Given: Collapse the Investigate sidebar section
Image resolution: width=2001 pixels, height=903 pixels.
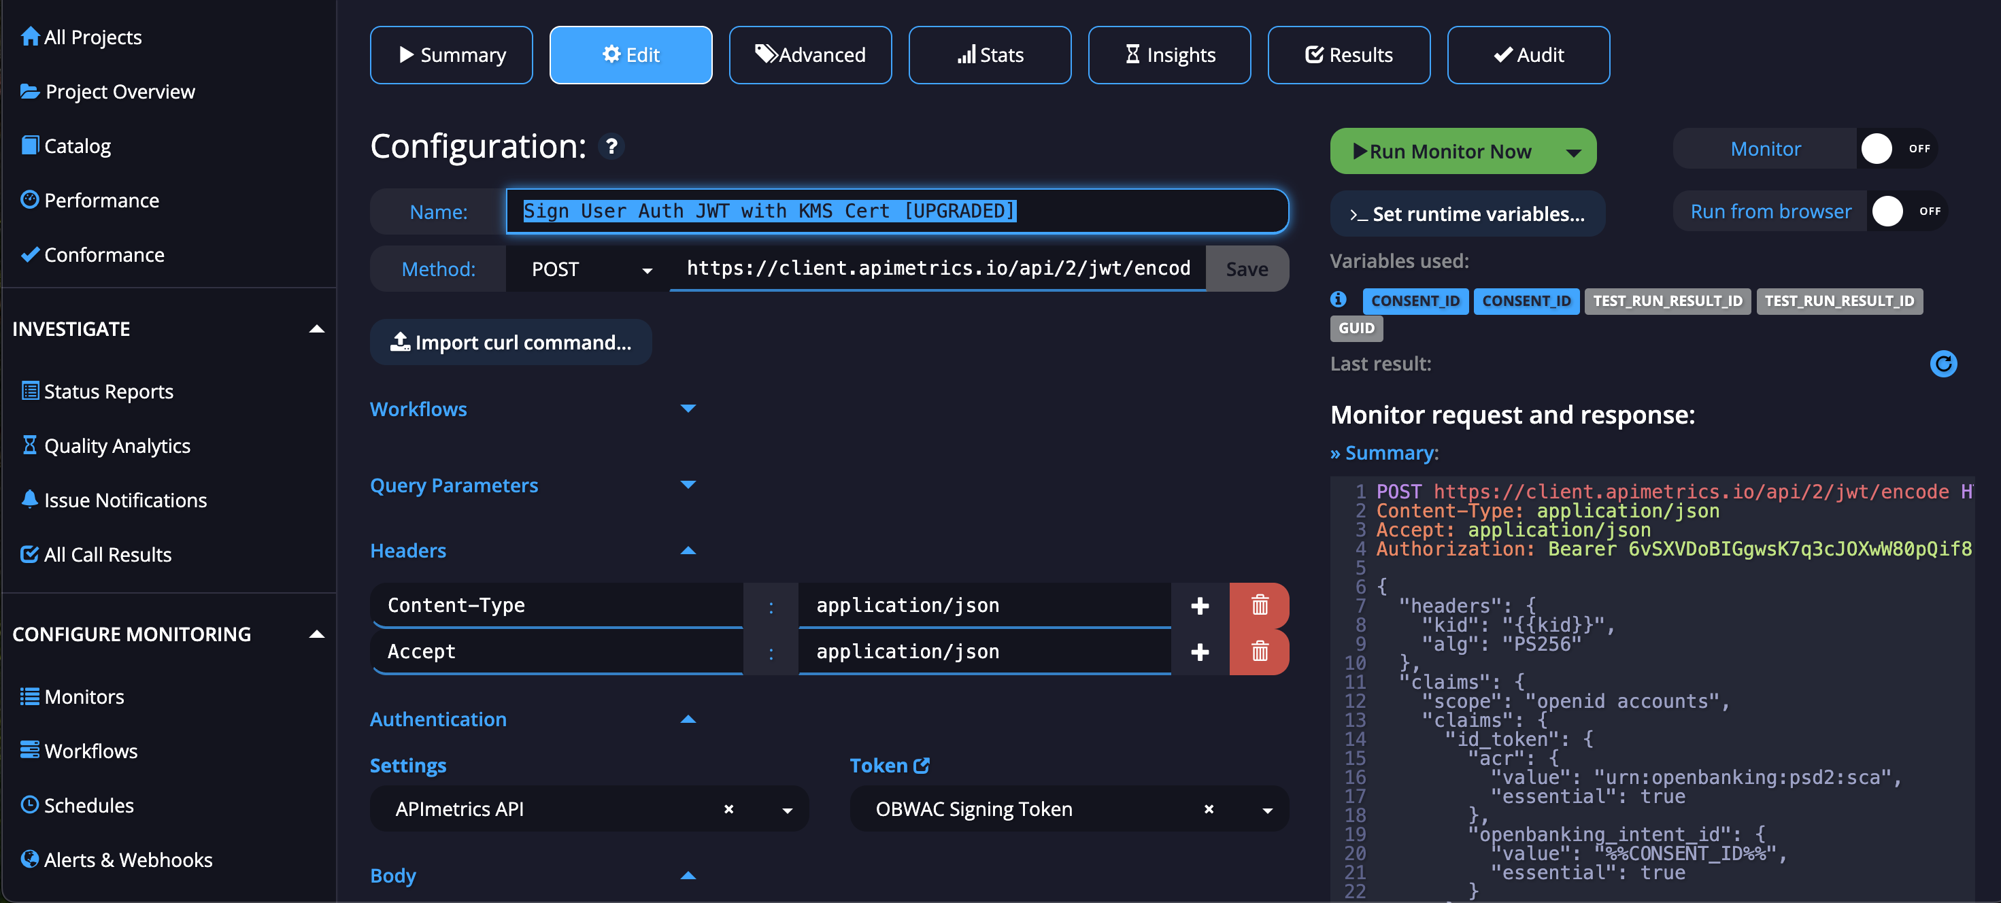Looking at the screenshot, I should (x=317, y=328).
